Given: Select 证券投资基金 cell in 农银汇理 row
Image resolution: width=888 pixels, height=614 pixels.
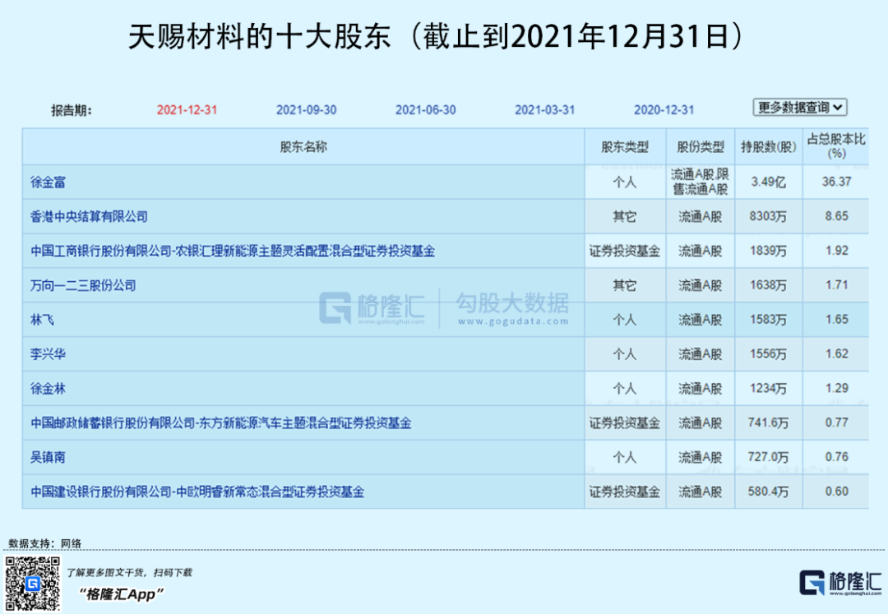Looking at the screenshot, I should coord(625,252).
